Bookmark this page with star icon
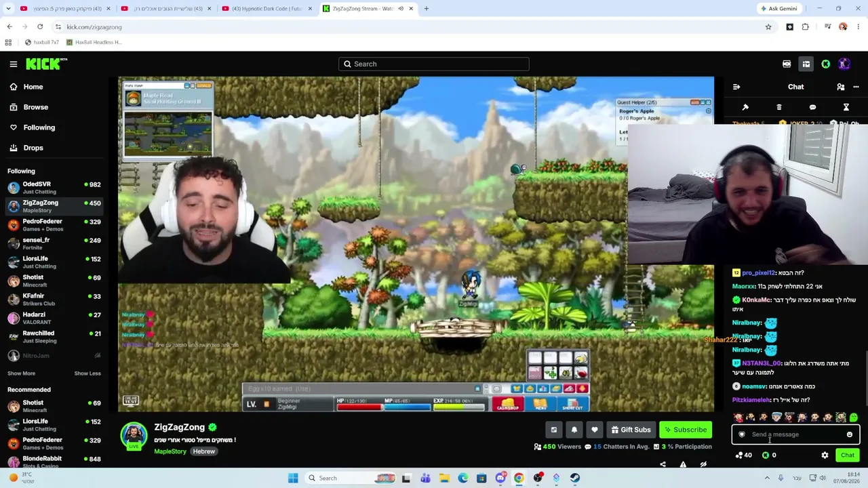 pos(768,27)
